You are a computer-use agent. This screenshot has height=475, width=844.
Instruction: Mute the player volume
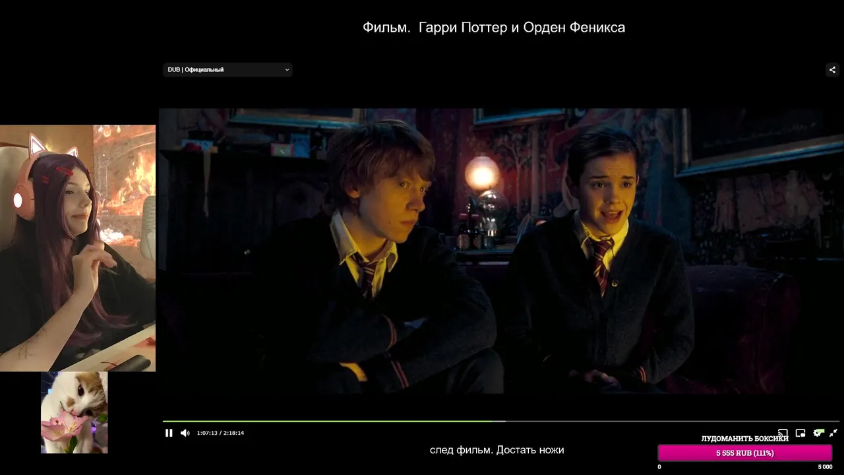[185, 433]
